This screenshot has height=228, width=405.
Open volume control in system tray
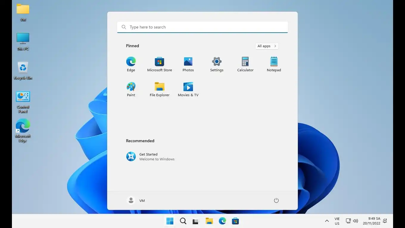click(x=356, y=221)
